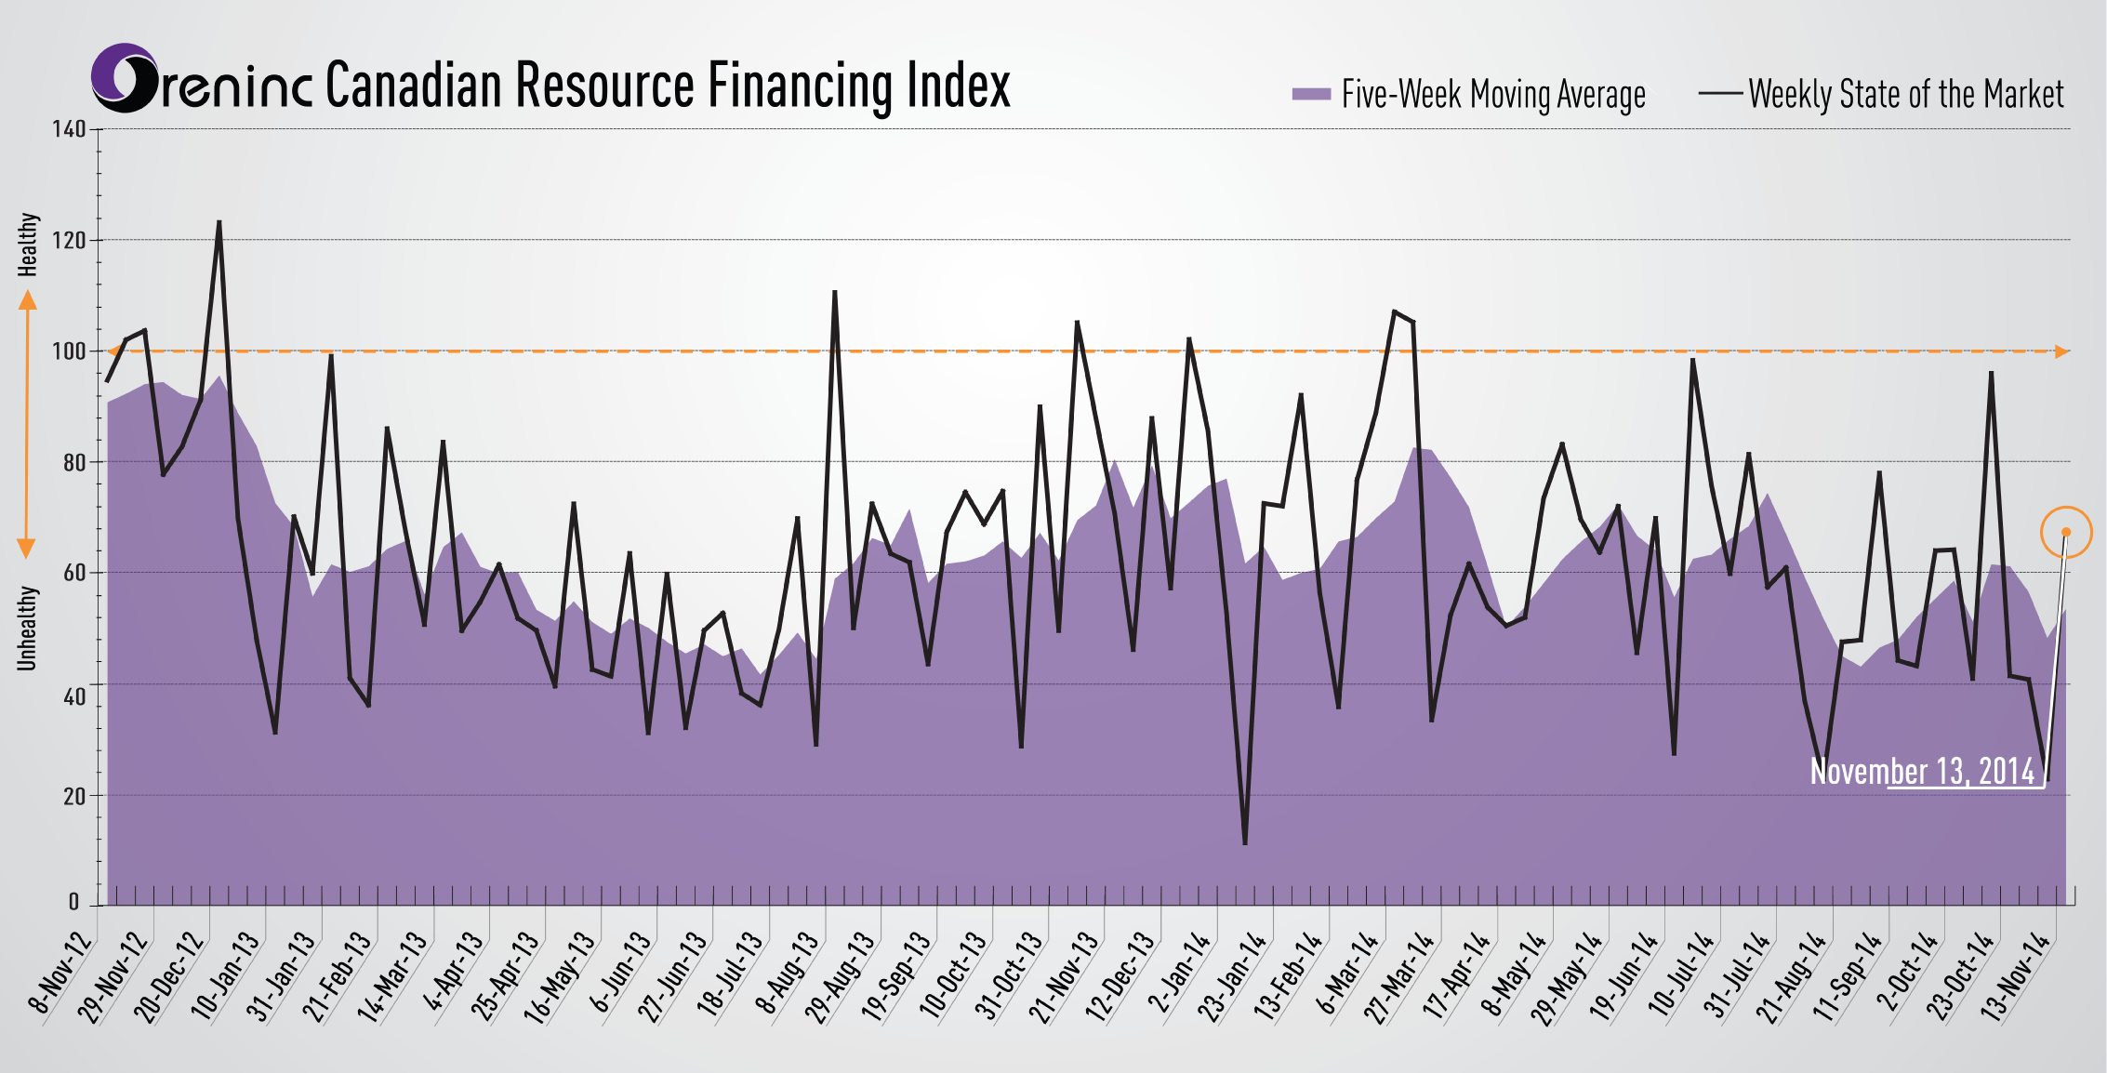Click the x-axis date '25-Apr-13'

click(506, 976)
